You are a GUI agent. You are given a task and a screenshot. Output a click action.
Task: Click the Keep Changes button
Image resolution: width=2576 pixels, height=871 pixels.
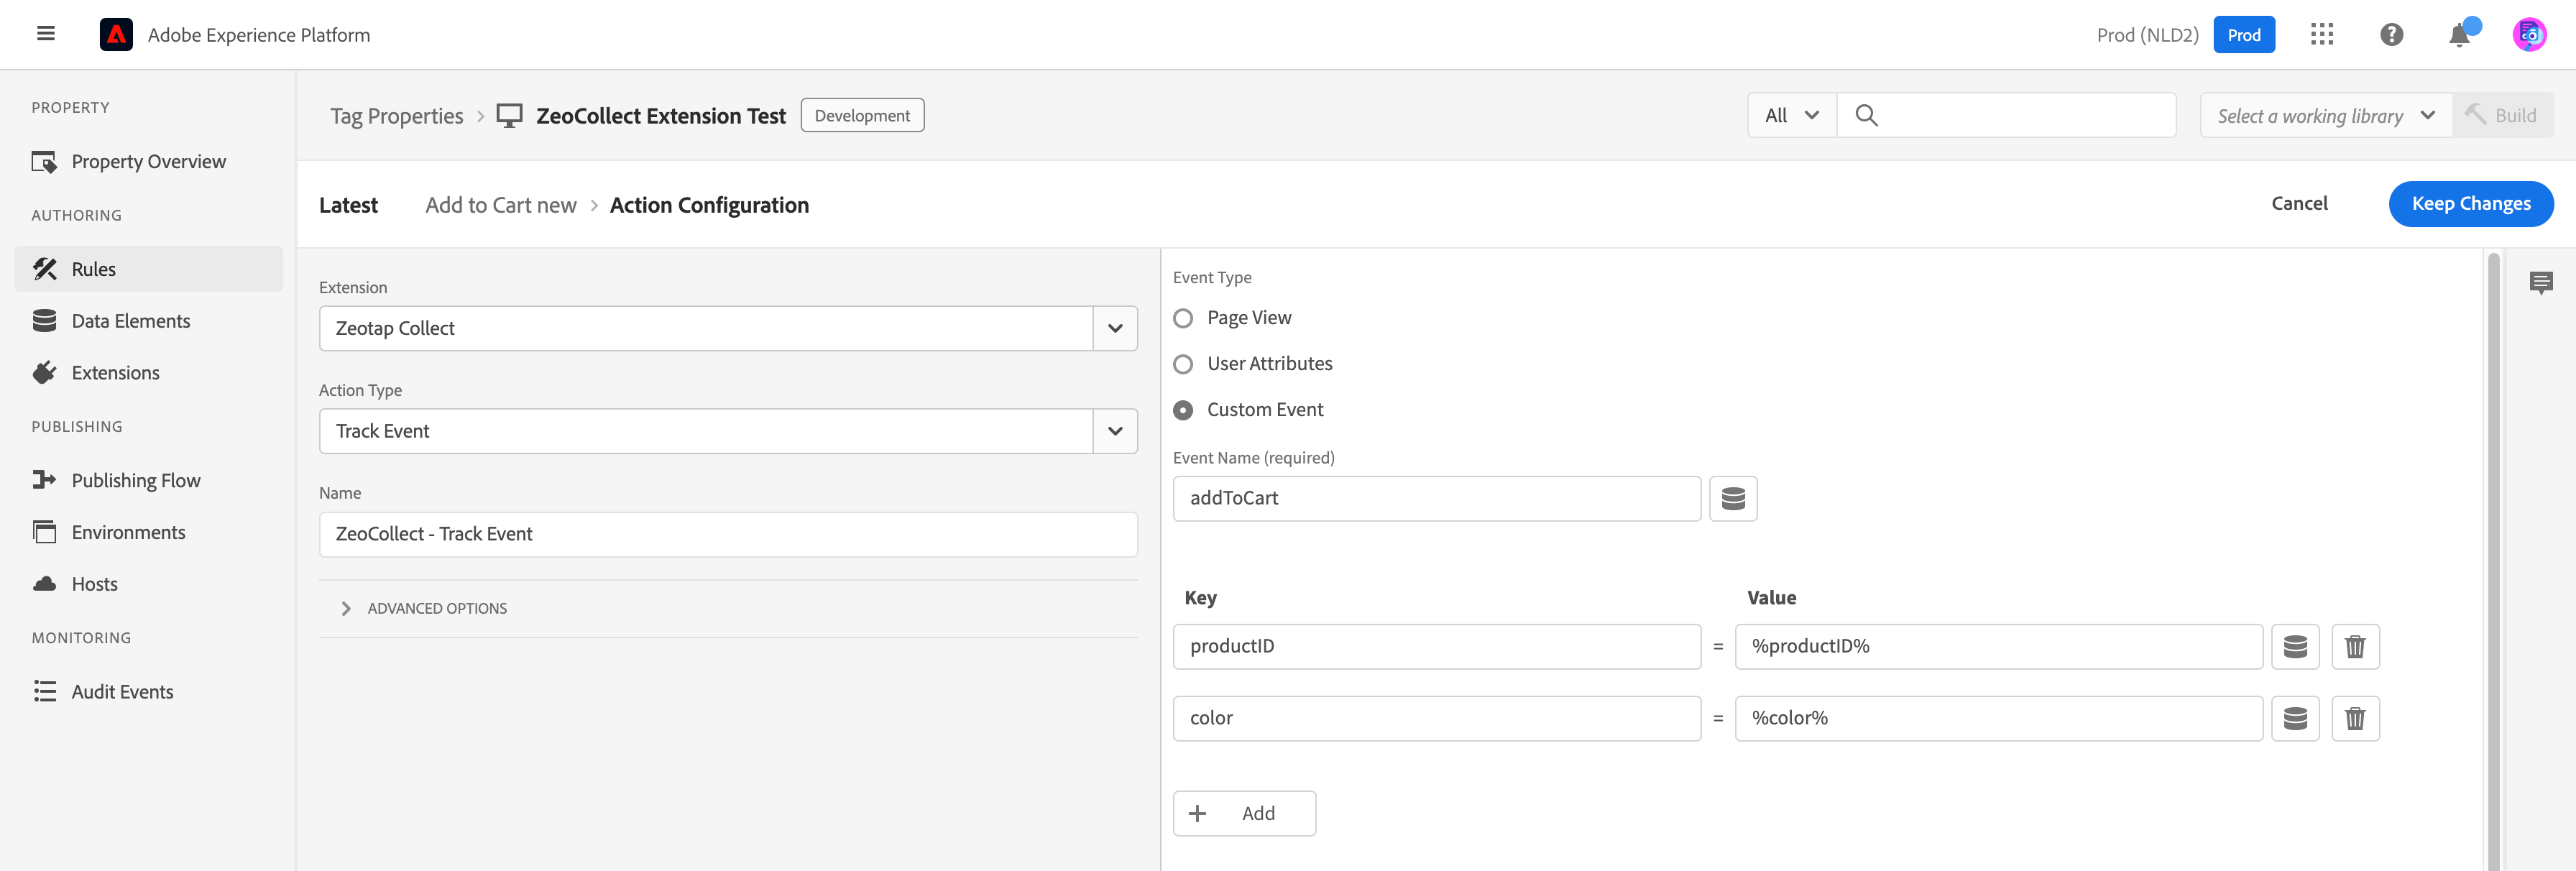2470,204
